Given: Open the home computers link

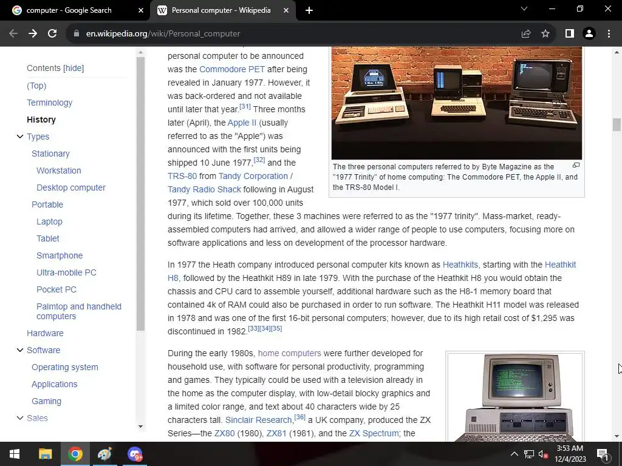Looking at the screenshot, I should click(x=290, y=354).
